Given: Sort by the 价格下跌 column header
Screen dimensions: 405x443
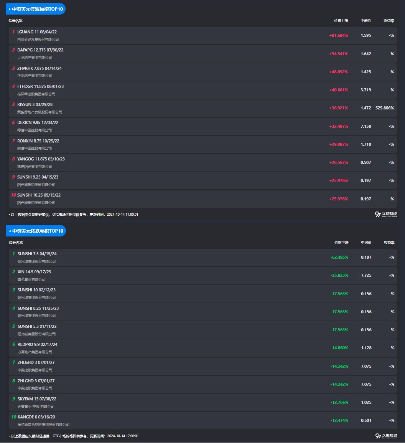Looking at the screenshot, I should tap(341, 243).
